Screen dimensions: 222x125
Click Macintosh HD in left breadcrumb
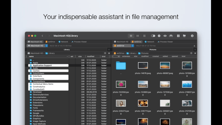tap(35, 53)
